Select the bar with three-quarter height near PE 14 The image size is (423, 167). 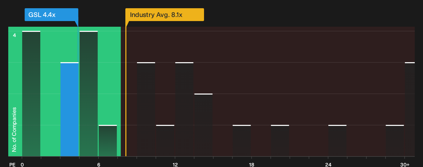coord(204,125)
